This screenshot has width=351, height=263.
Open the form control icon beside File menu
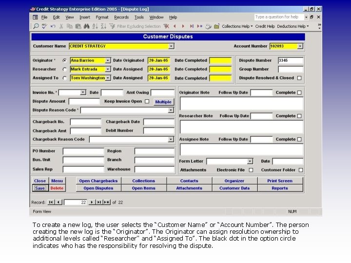tap(36, 17)
